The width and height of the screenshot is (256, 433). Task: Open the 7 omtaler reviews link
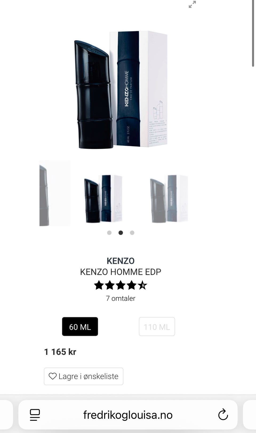point(121,298)
